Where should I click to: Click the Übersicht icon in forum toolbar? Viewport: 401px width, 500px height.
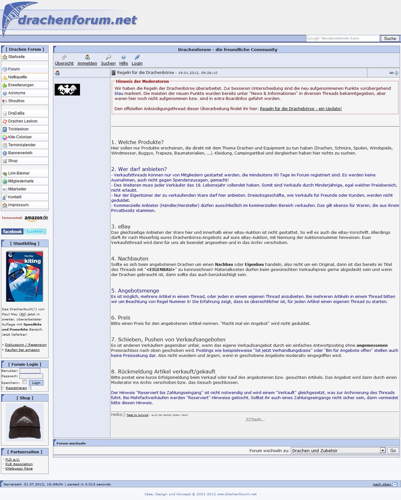coord(64,57)
